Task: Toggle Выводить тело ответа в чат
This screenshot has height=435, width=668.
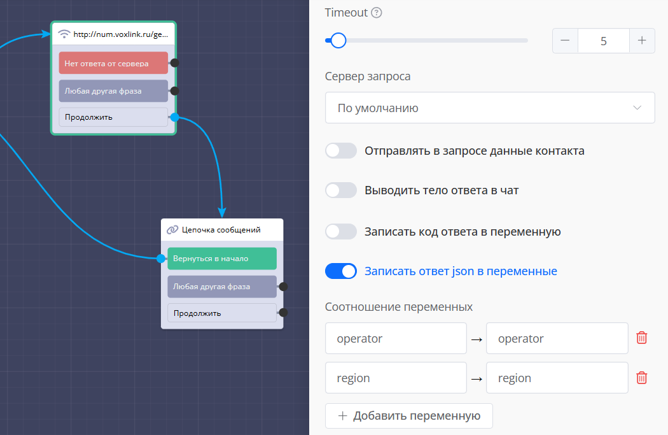Action: (341, 190)
